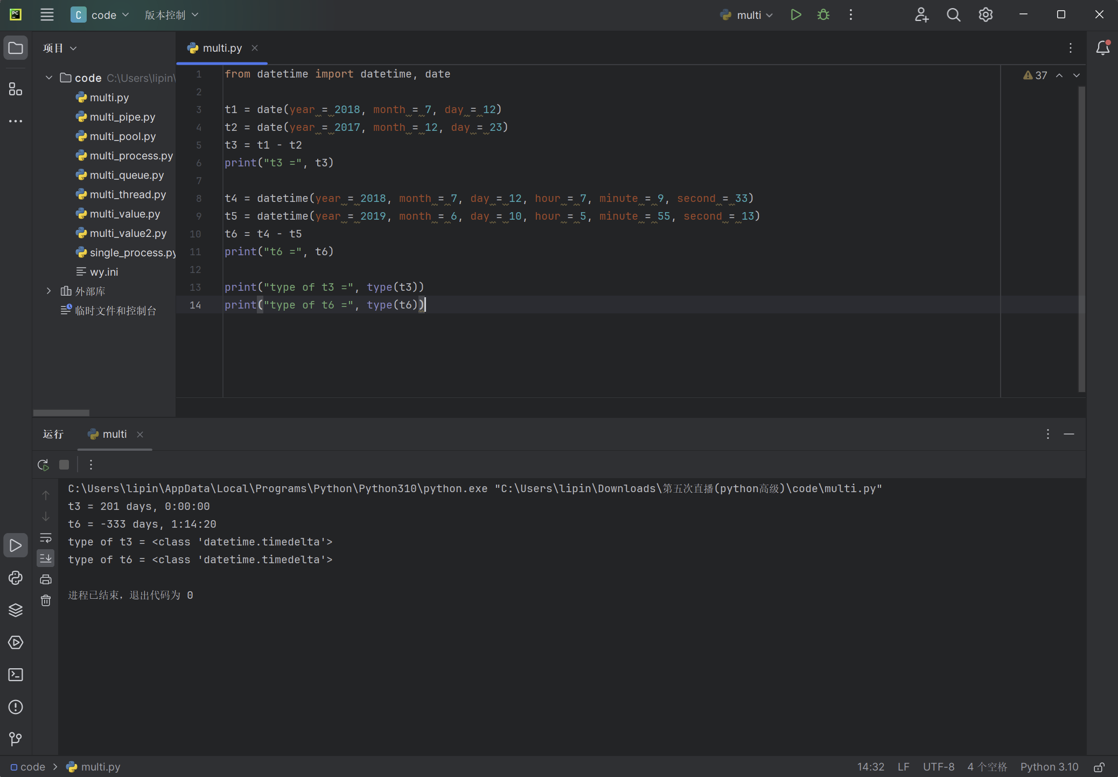Open multi_value.py in project tree
Screen dimensions: 1118x777
[x=117, y=214]
